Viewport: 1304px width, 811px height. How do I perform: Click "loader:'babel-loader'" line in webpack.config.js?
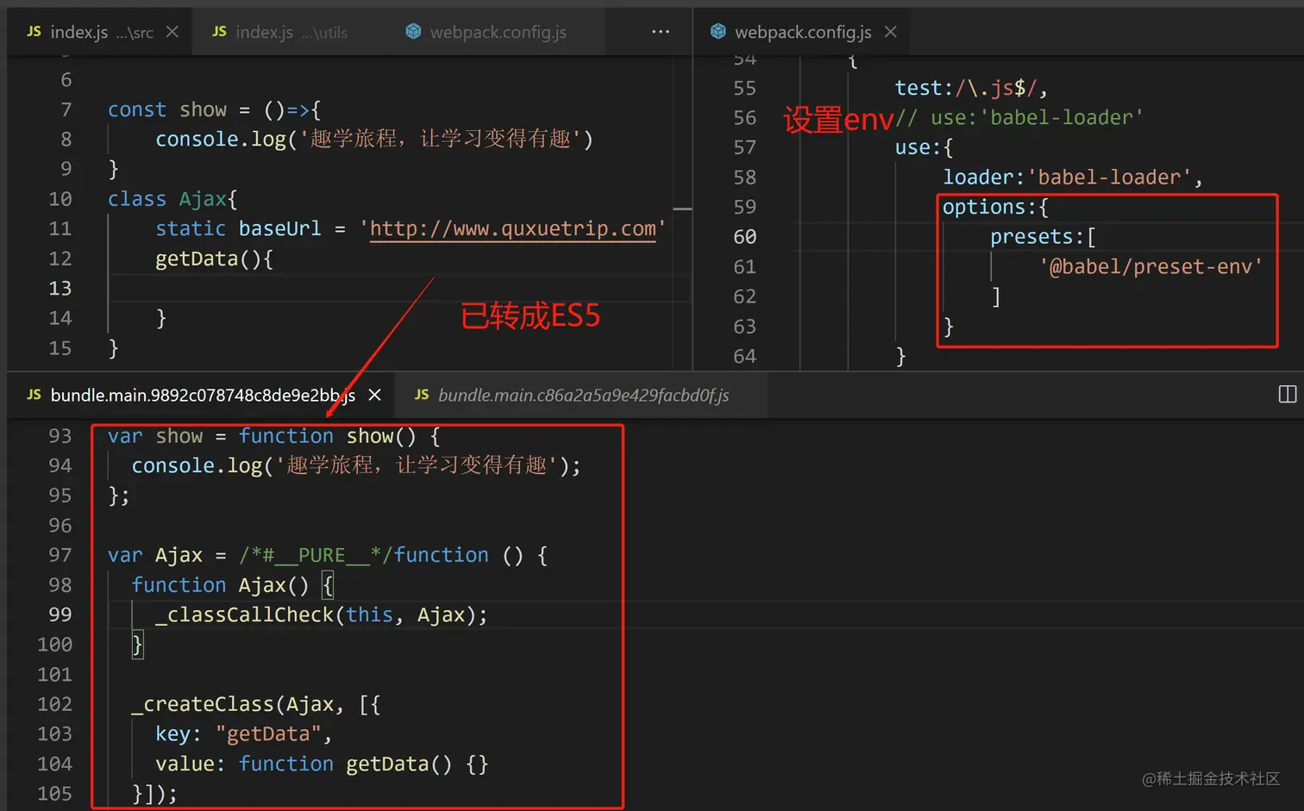coord(1073,178)
